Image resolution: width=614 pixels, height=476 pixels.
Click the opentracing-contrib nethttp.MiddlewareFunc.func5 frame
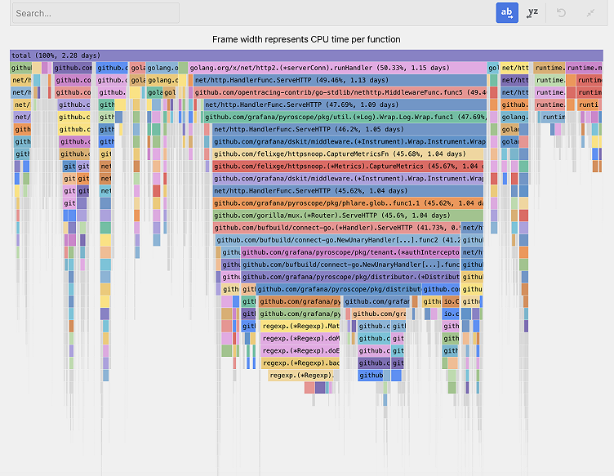pyautogui.click(x=340, y=92)
